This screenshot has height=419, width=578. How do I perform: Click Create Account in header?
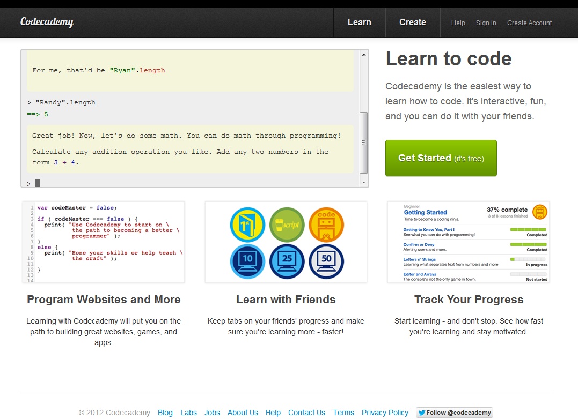tap(529, 23)
